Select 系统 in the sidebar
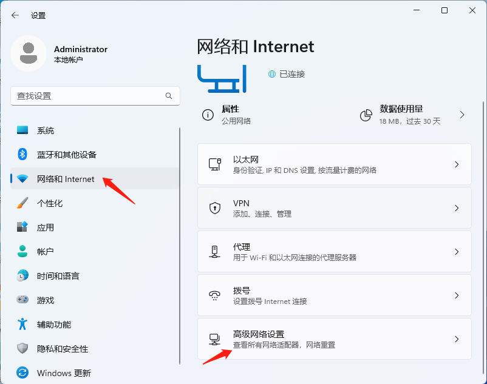Screen dimensions: 487x384 click(95, 130)
